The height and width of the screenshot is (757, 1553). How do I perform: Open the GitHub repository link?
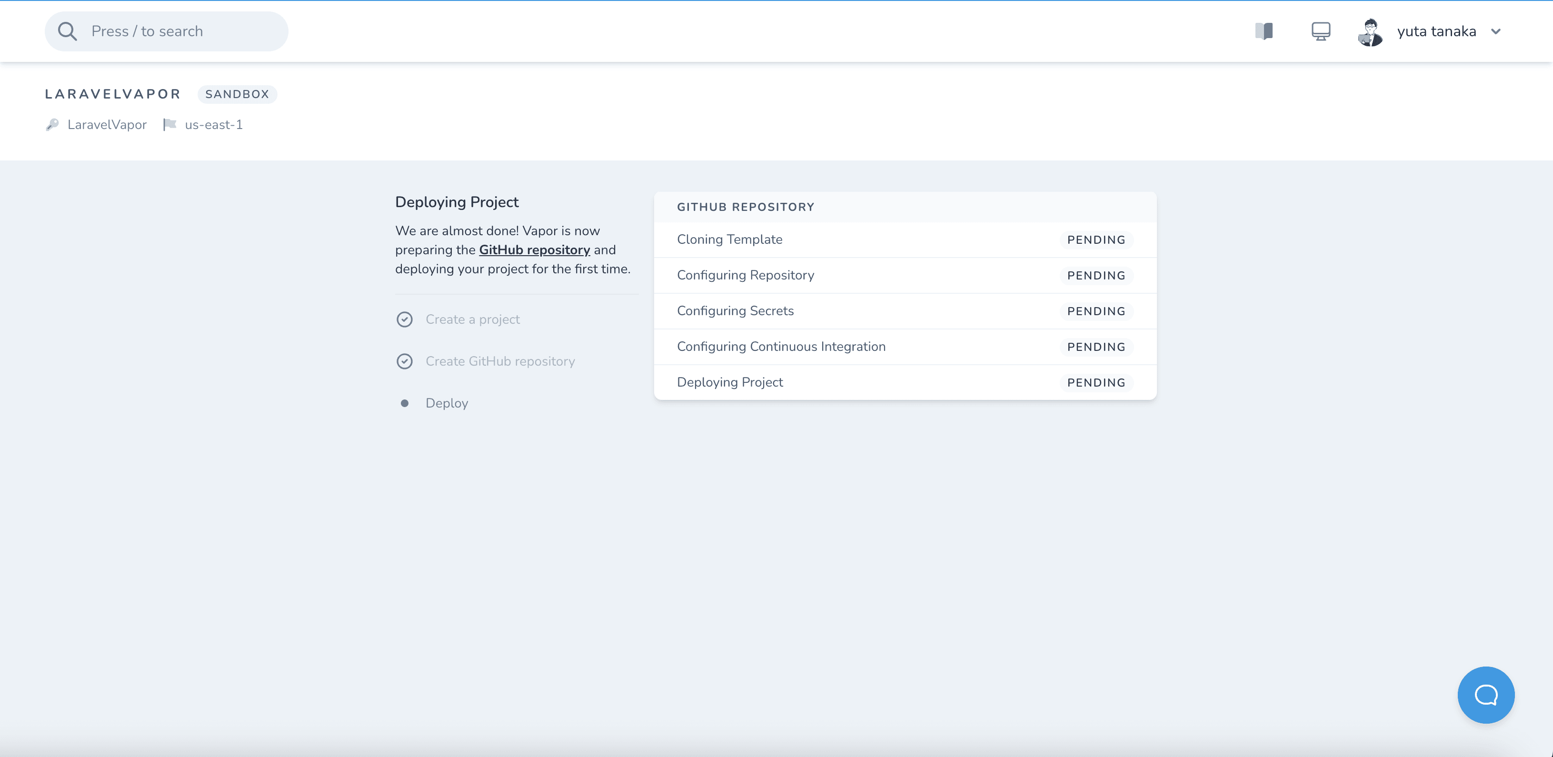pos(534,249)
